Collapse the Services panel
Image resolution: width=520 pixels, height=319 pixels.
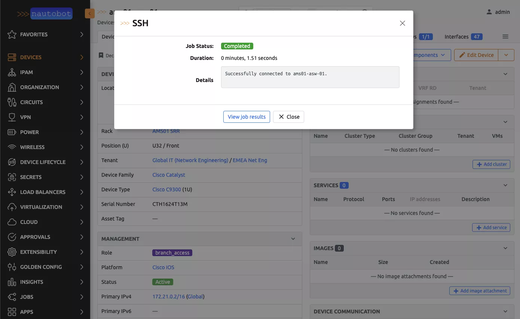[505, 185]
